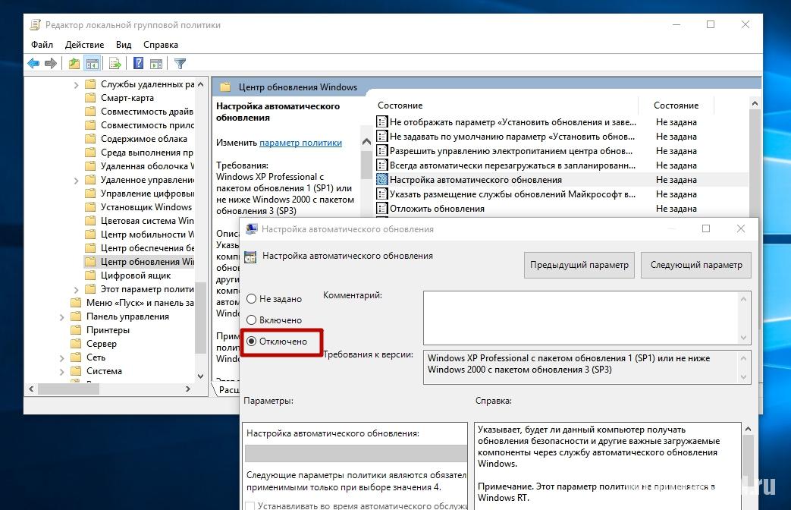The width and height of the screenshot is (791, 510).
Task: Click the 'параметр политики' link
Action: tap(300, 143)
